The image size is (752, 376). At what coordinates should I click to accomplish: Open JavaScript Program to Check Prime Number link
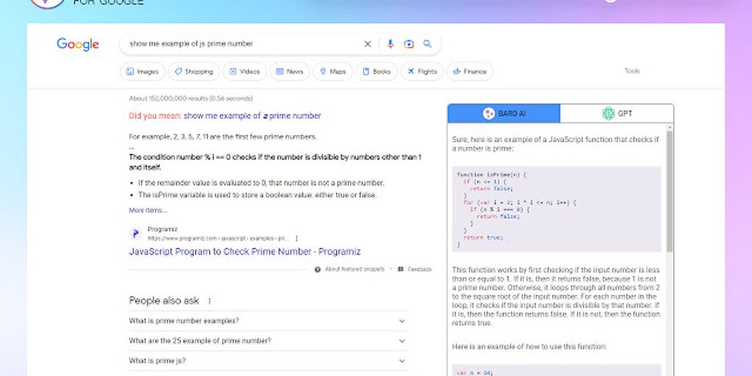click(245, 252)
